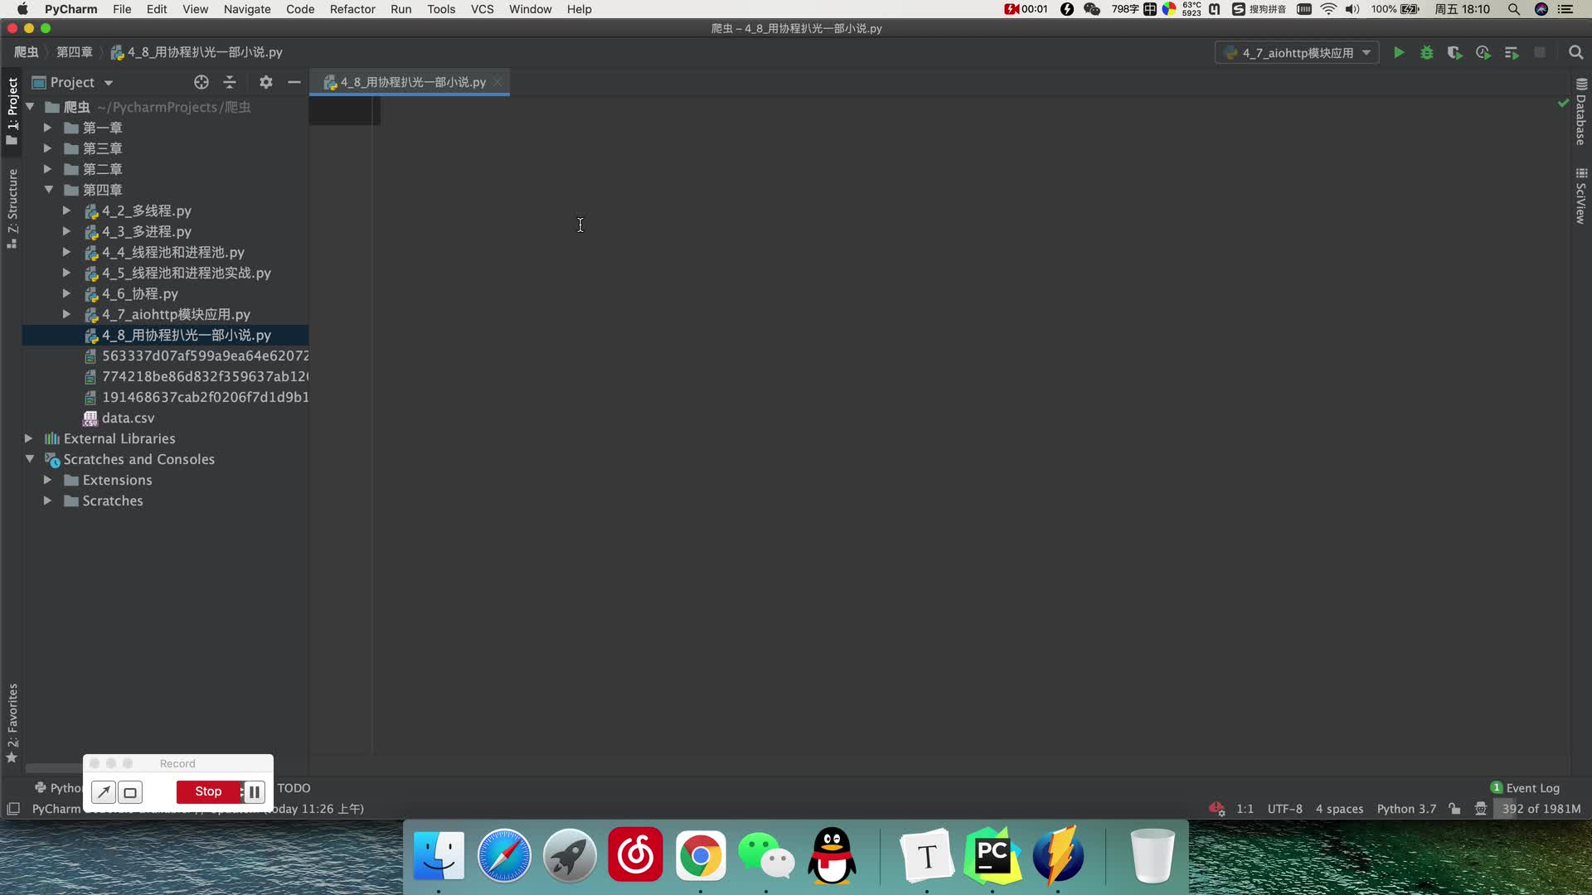Expand the Extensions folder
1592x895 pixels.
tap(47, 480)
